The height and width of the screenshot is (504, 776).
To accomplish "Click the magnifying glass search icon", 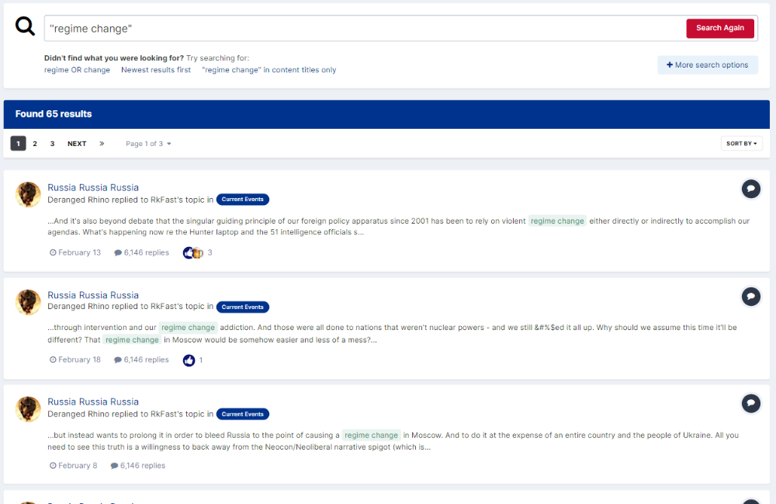I will [25, 26].
